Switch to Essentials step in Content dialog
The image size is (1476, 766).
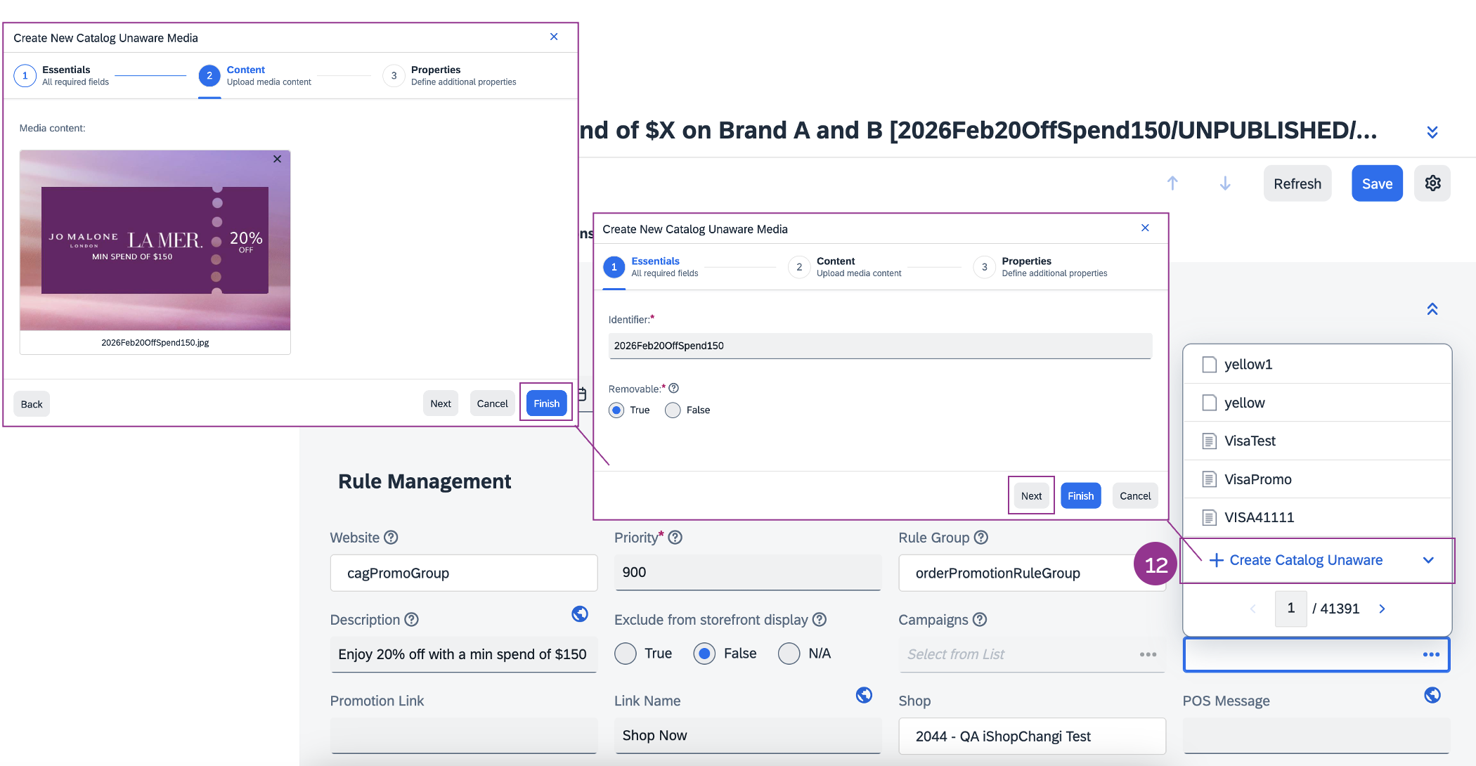(25, 76)
